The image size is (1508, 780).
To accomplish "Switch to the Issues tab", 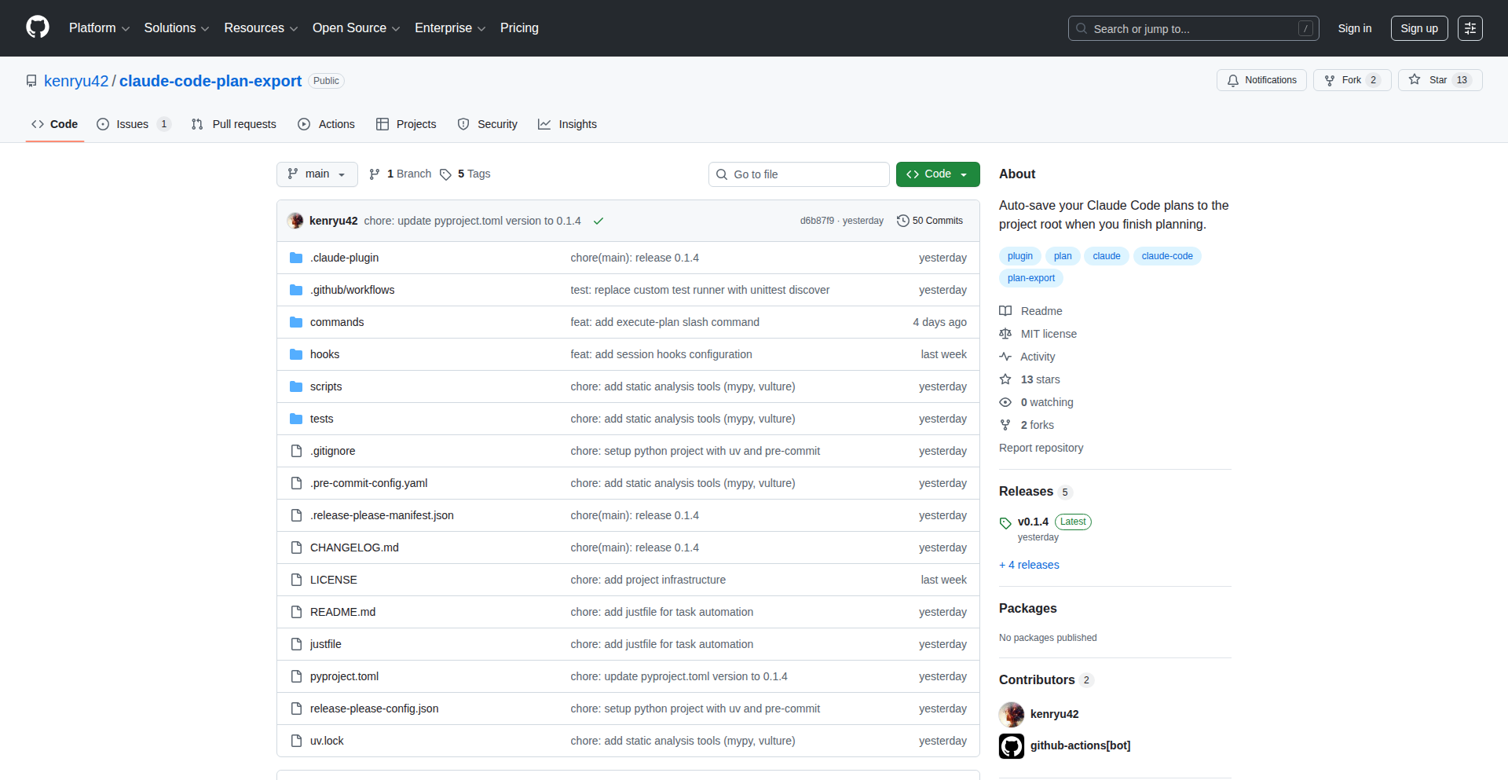I will tap(132, 124).
